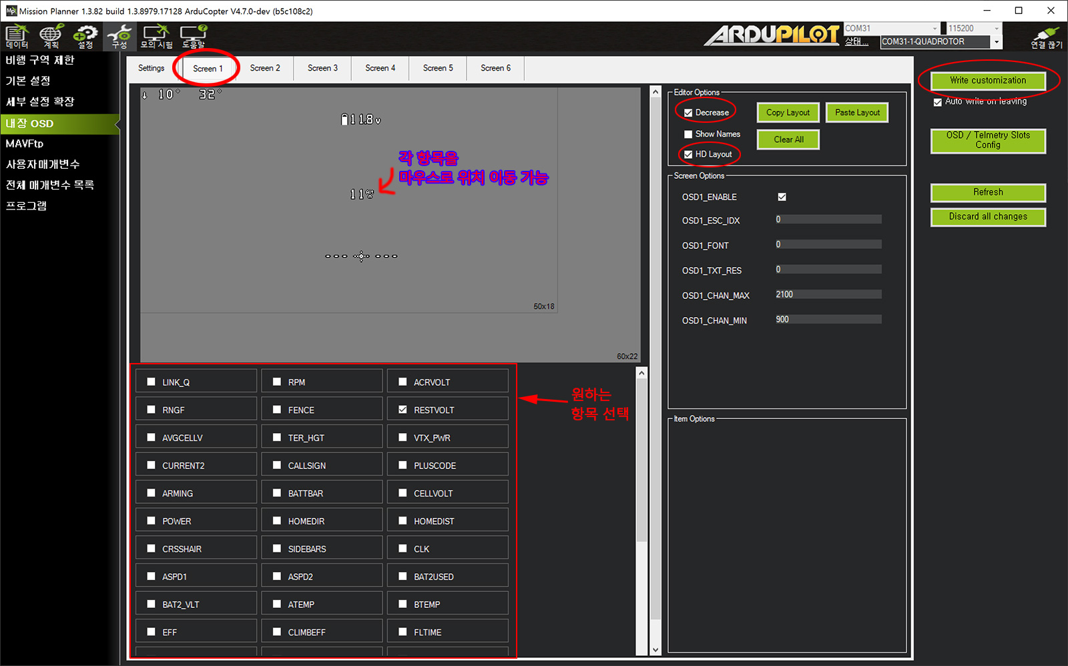The height and width of the screenshot is (666, 1068).
Task: Enable the HOMEDIST item checkbox
Action: 403,521
